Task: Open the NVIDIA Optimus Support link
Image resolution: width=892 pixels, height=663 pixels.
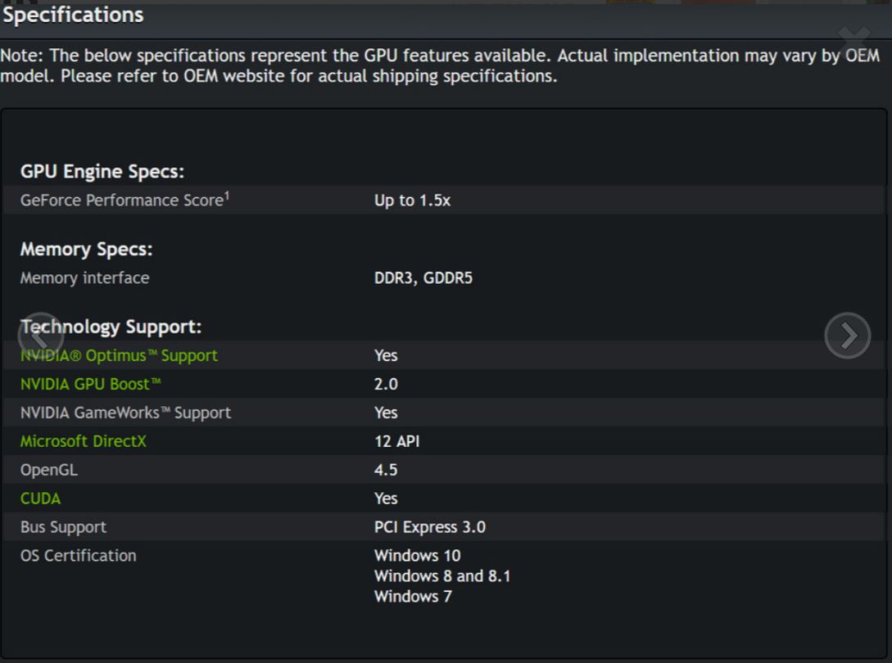Action: point(119,356)
